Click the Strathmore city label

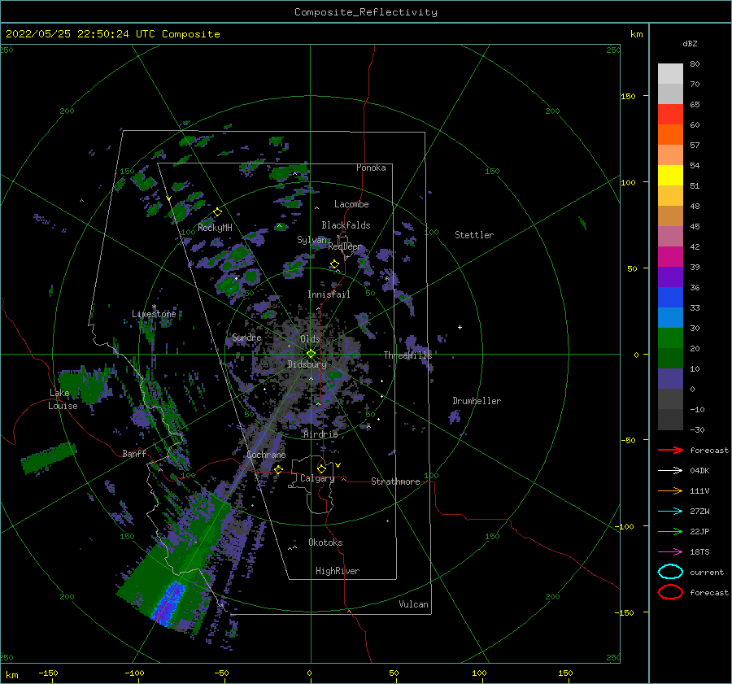tap(395, 481)
